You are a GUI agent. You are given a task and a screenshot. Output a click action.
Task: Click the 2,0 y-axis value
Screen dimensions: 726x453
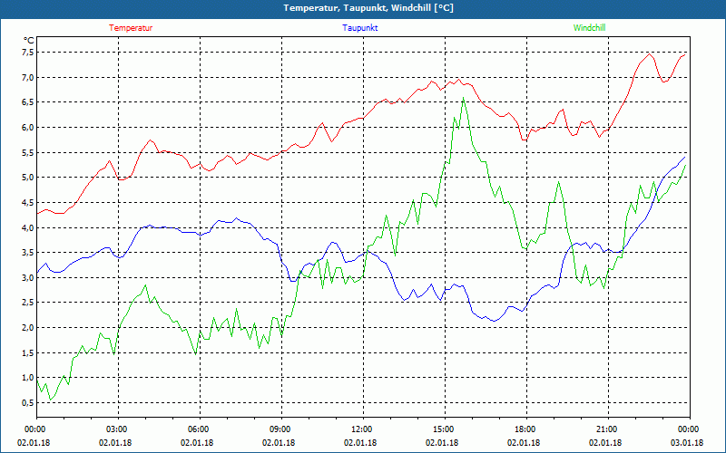pos(28,328)
